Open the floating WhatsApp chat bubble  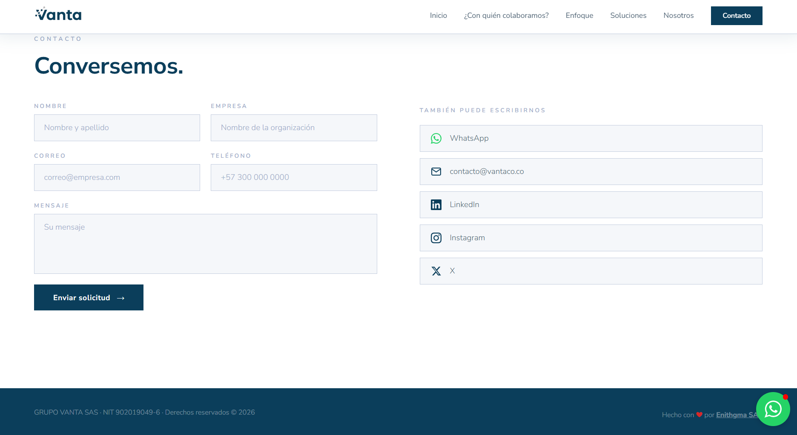pyautogui.click(x=773, y=409)
